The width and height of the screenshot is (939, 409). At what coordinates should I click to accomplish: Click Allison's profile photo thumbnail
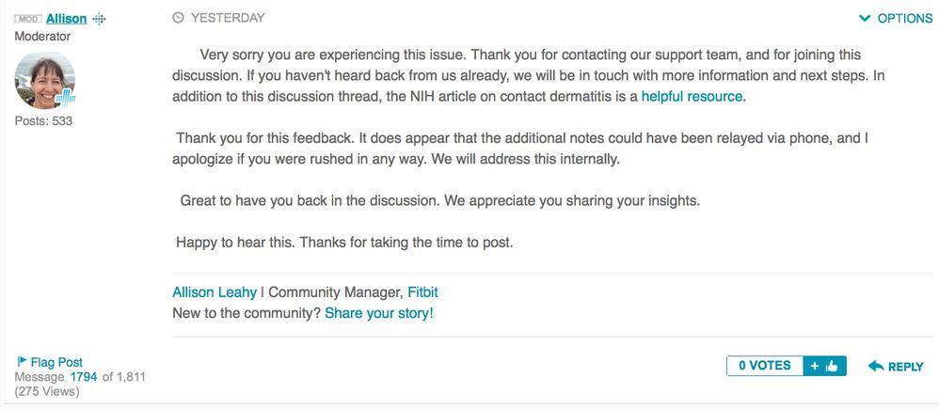[44, 80]
